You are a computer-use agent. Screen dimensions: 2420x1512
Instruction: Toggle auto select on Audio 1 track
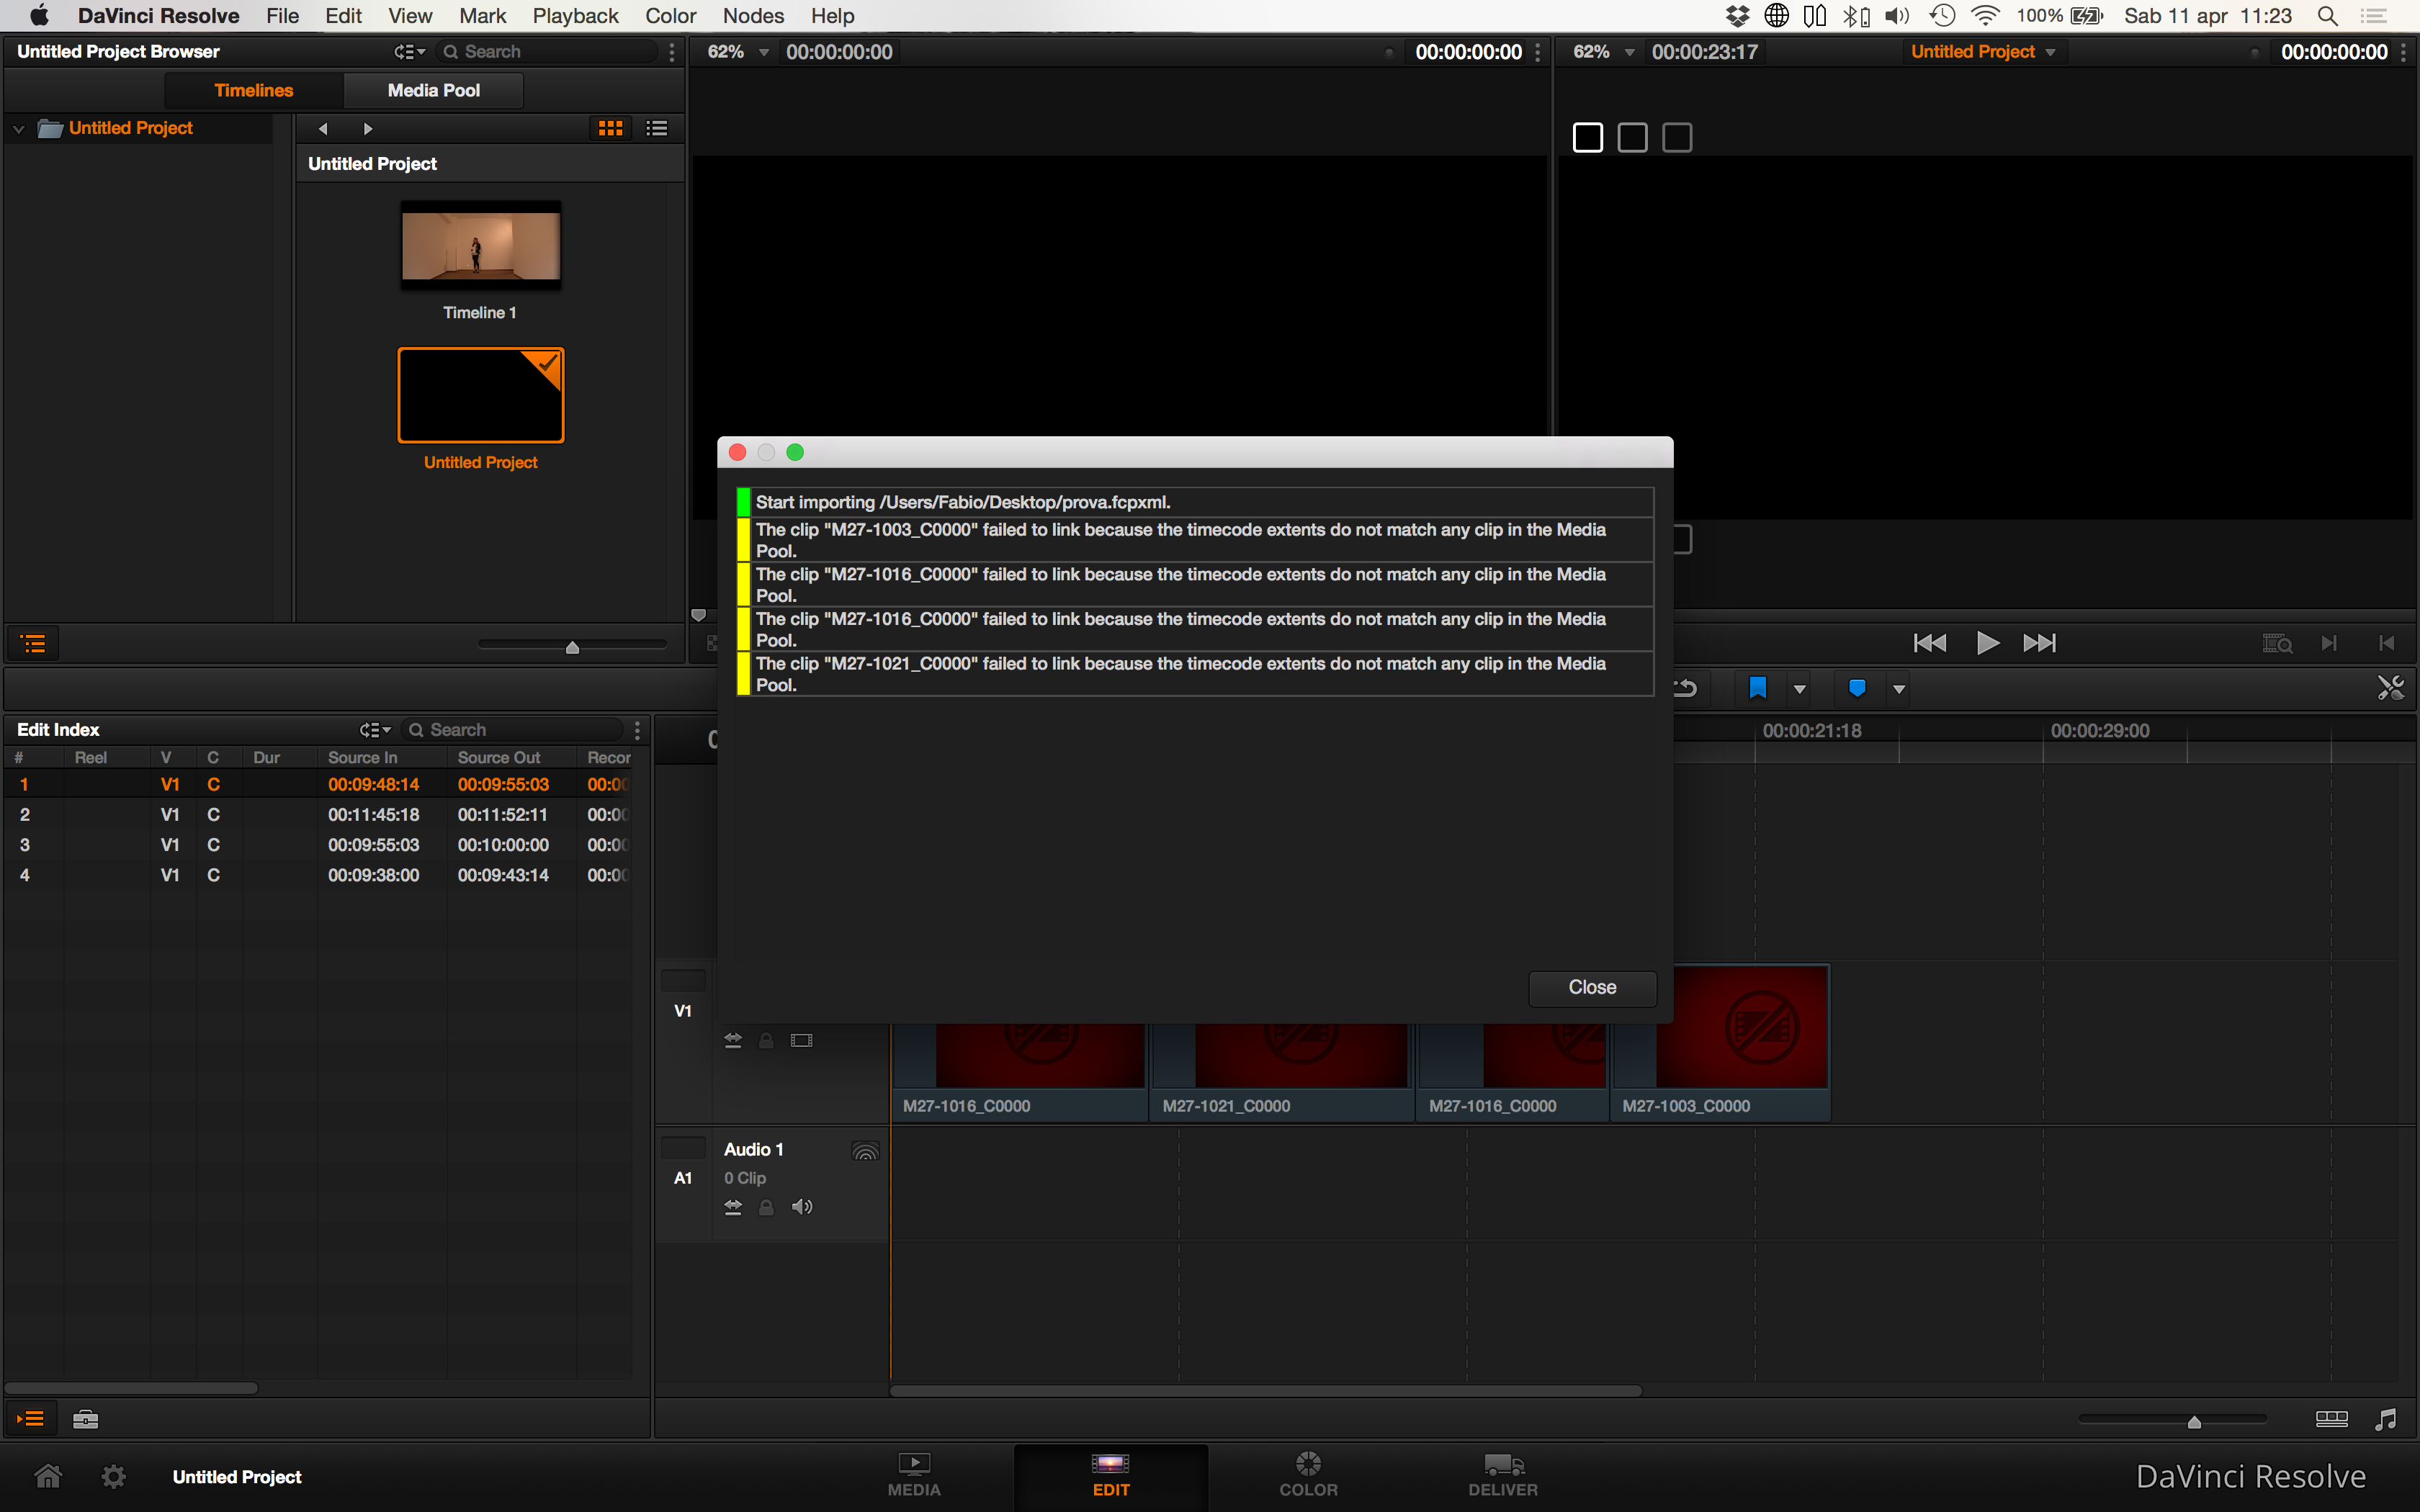(x=733, y=1207)
